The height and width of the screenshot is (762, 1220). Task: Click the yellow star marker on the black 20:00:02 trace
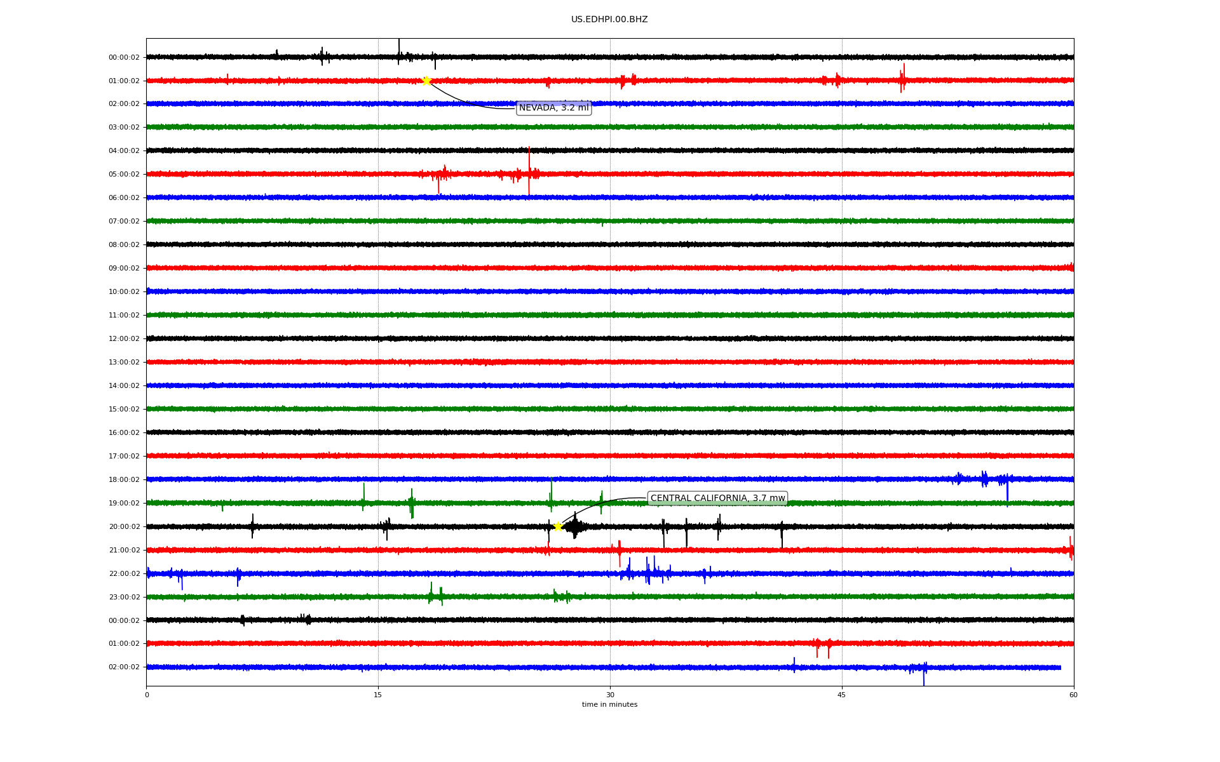coord(558,526)
